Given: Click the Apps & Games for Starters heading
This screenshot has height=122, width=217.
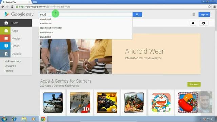Looking at the screenshot, I should [66, 81].
